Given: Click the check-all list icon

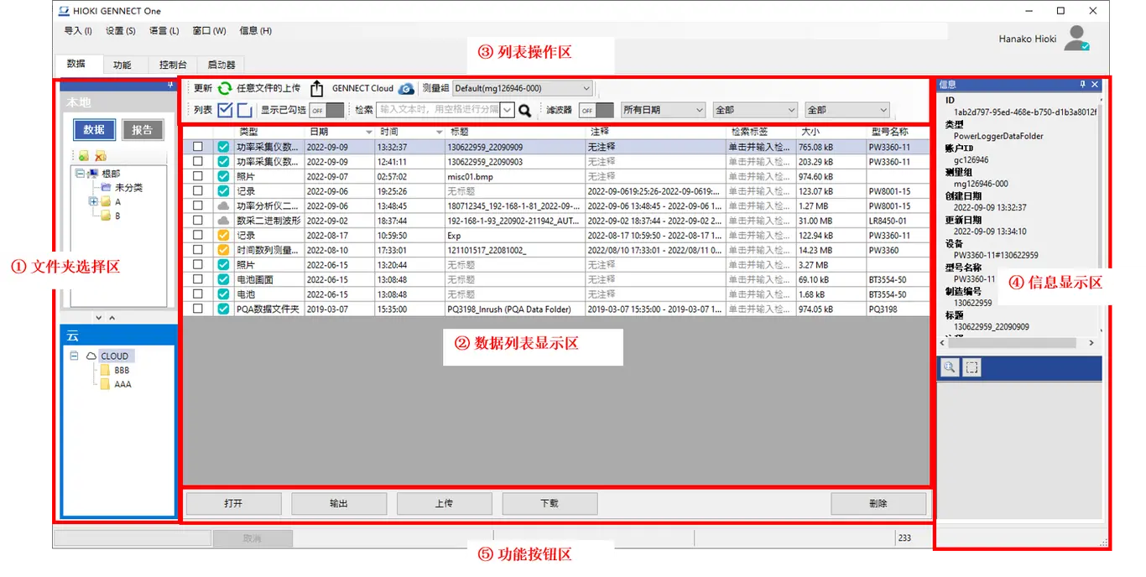Looking at the screenshot, I should point(225,110).
